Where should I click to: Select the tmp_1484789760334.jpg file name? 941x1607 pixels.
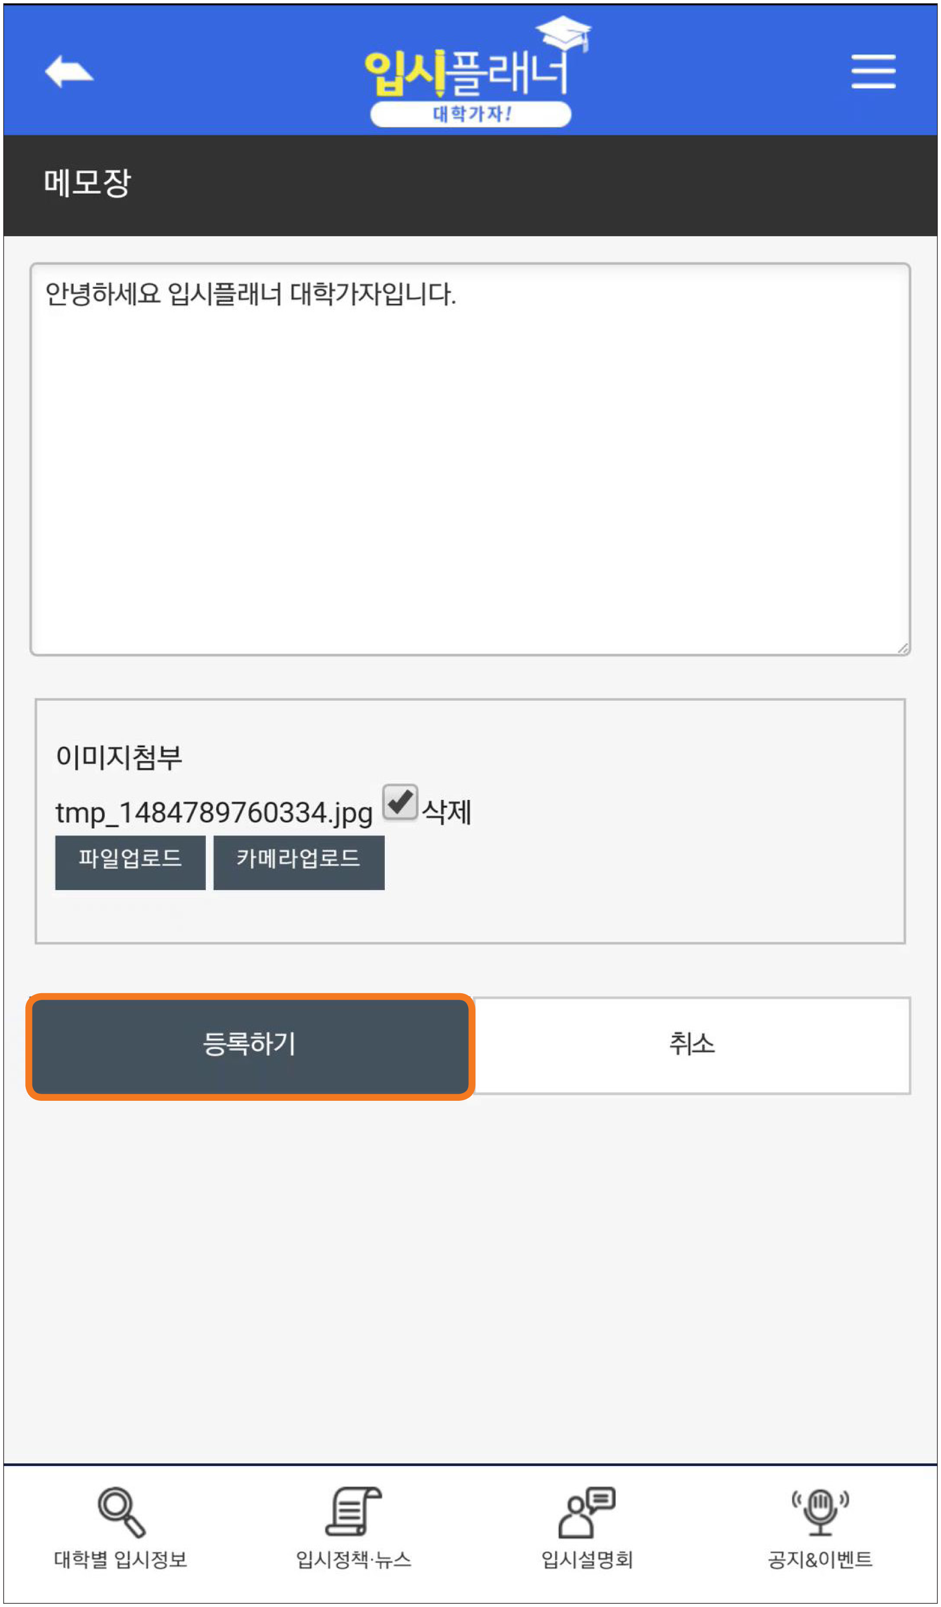click(x=214, y=813)
